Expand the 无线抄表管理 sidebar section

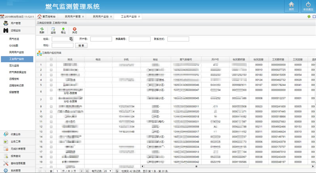pos(18,149)
